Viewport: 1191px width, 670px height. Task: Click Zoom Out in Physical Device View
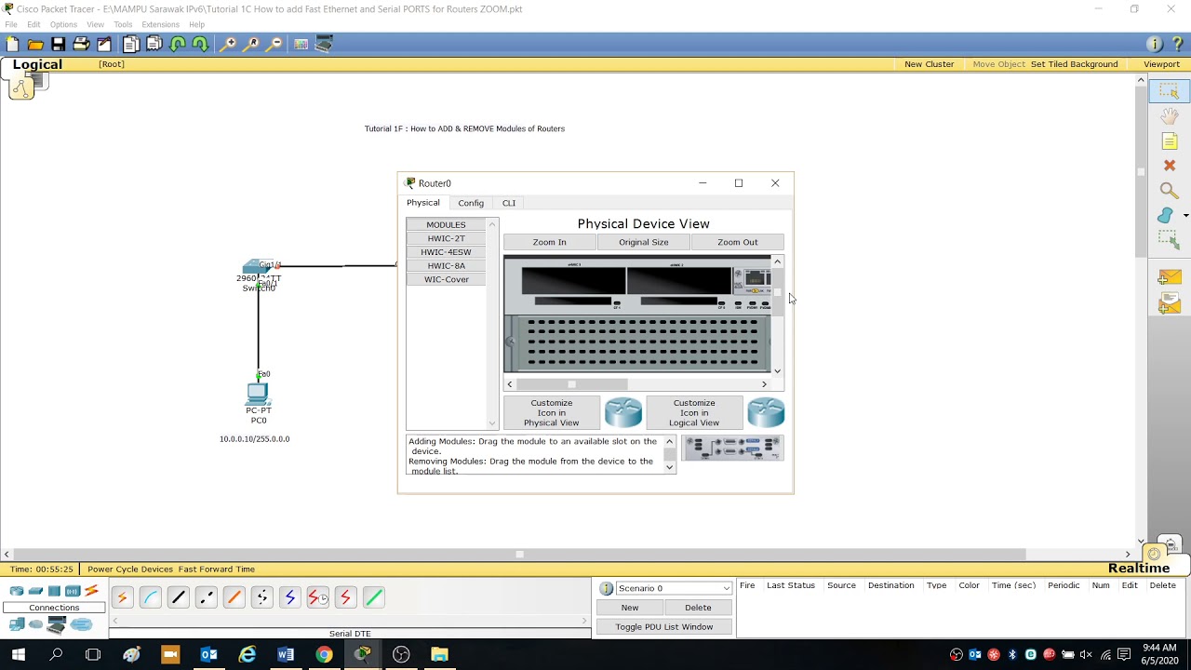[738, 242]
